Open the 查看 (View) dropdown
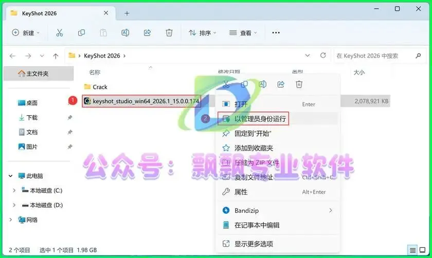Screen dimensions: 432x258 click(243, 33)
